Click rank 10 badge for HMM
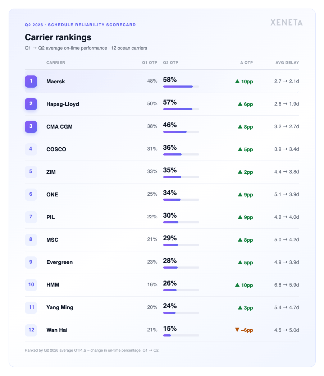 tap(31, 285)
